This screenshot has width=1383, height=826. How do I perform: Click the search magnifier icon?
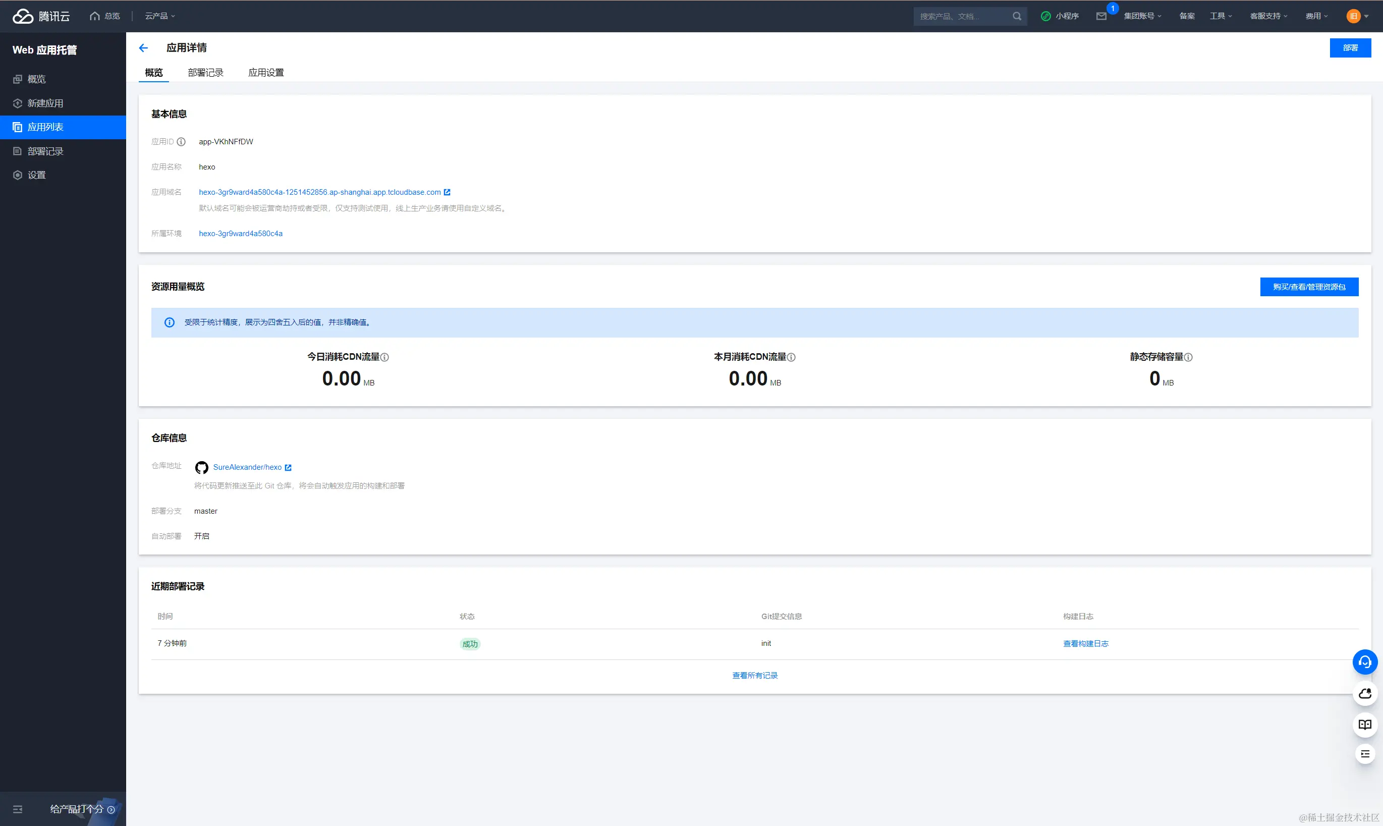[1017, 16]
